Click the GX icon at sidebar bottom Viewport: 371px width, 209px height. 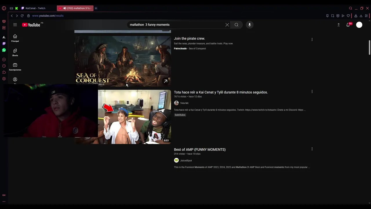click(x=4, y=195)
